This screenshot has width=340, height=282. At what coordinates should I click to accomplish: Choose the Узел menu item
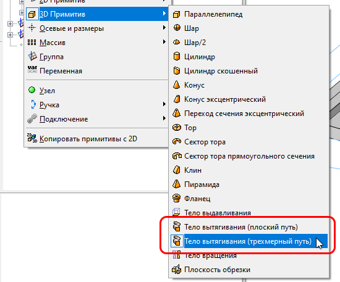(97, 91)
